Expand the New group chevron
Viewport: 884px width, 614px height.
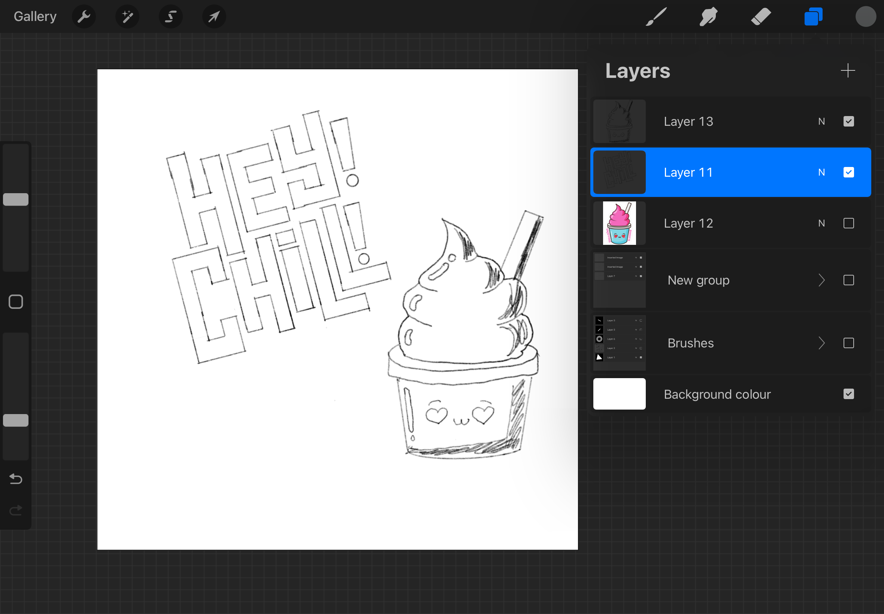pos(821,280)
